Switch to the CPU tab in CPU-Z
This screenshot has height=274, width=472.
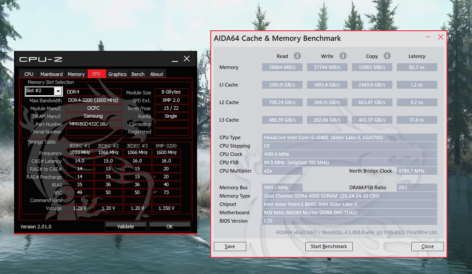point(29,74)
